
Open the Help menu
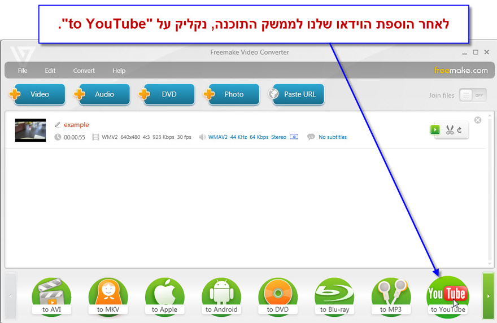click(119, 71)
